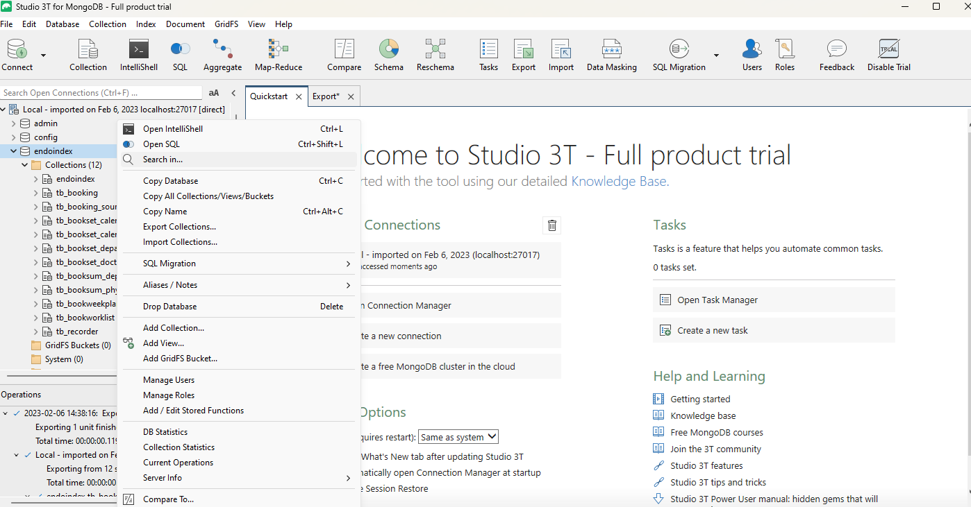The height and width of the screenshot is (507, 971).
Task: Open the Roles manager icon
Action: tap(785, 55)
